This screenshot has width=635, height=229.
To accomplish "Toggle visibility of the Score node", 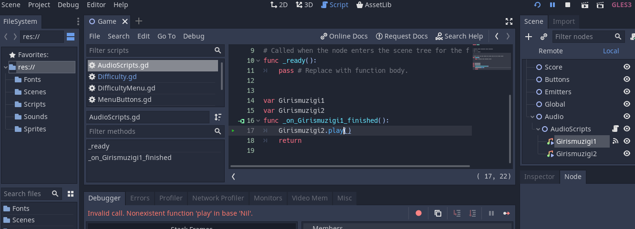I will point(627,67).
